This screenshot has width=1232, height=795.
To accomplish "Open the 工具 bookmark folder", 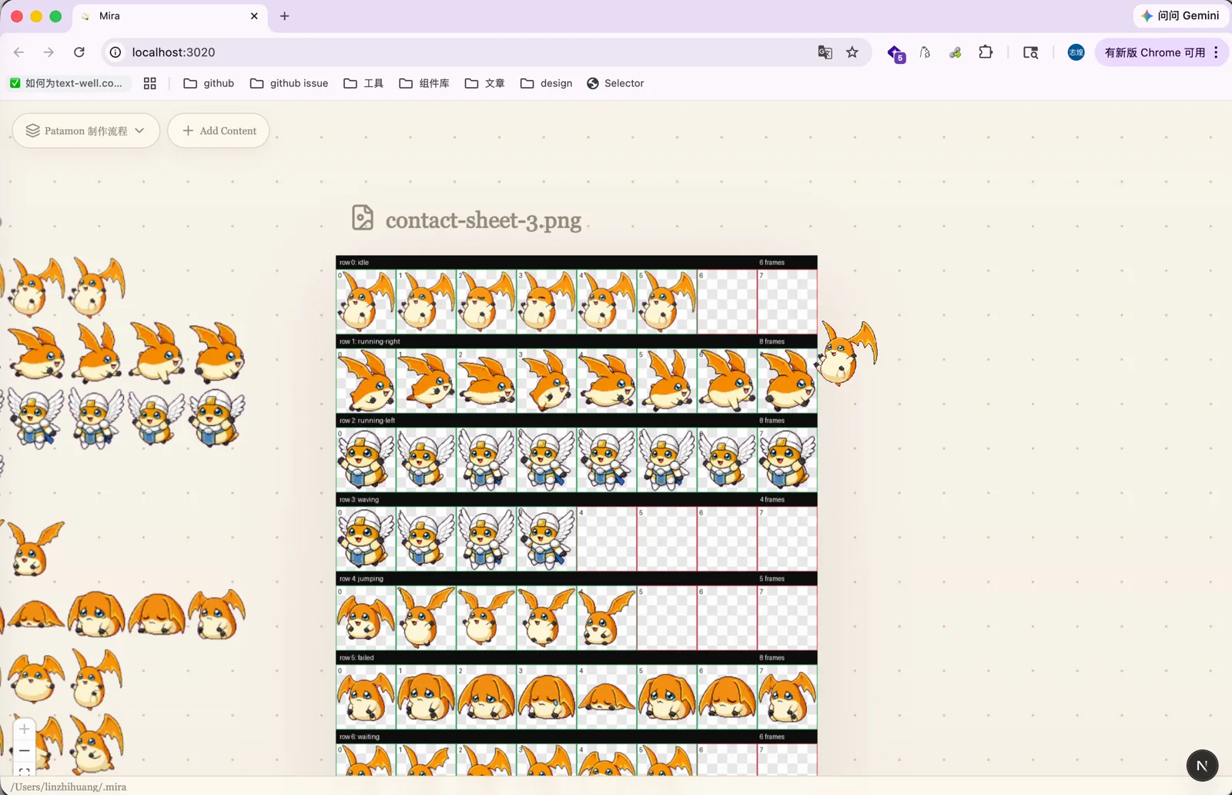I will 363,83.
